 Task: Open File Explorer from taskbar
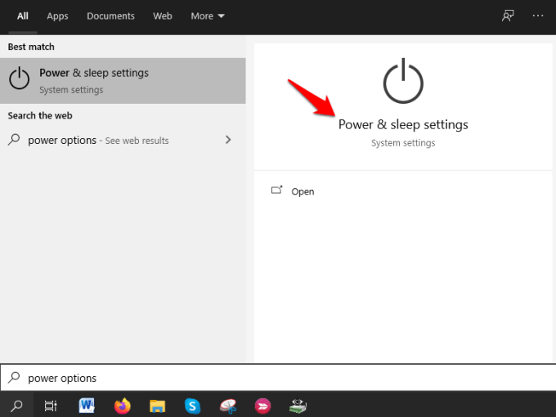click(x=157, y=406)
